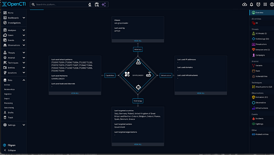Screen dimensions: 274x155
Task: Click VIEW ALL in Adversary card
Action: [x=138, y=41]
